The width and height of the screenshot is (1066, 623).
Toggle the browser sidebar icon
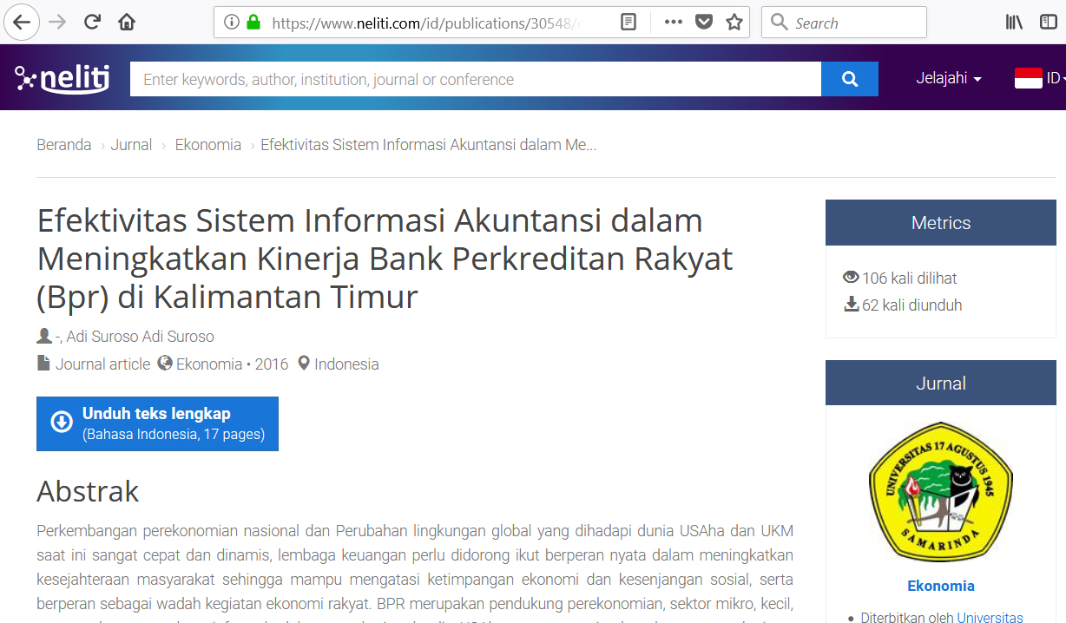pos(1048,23)
